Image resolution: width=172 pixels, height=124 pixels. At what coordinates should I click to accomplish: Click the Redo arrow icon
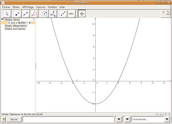coord(168,12)
